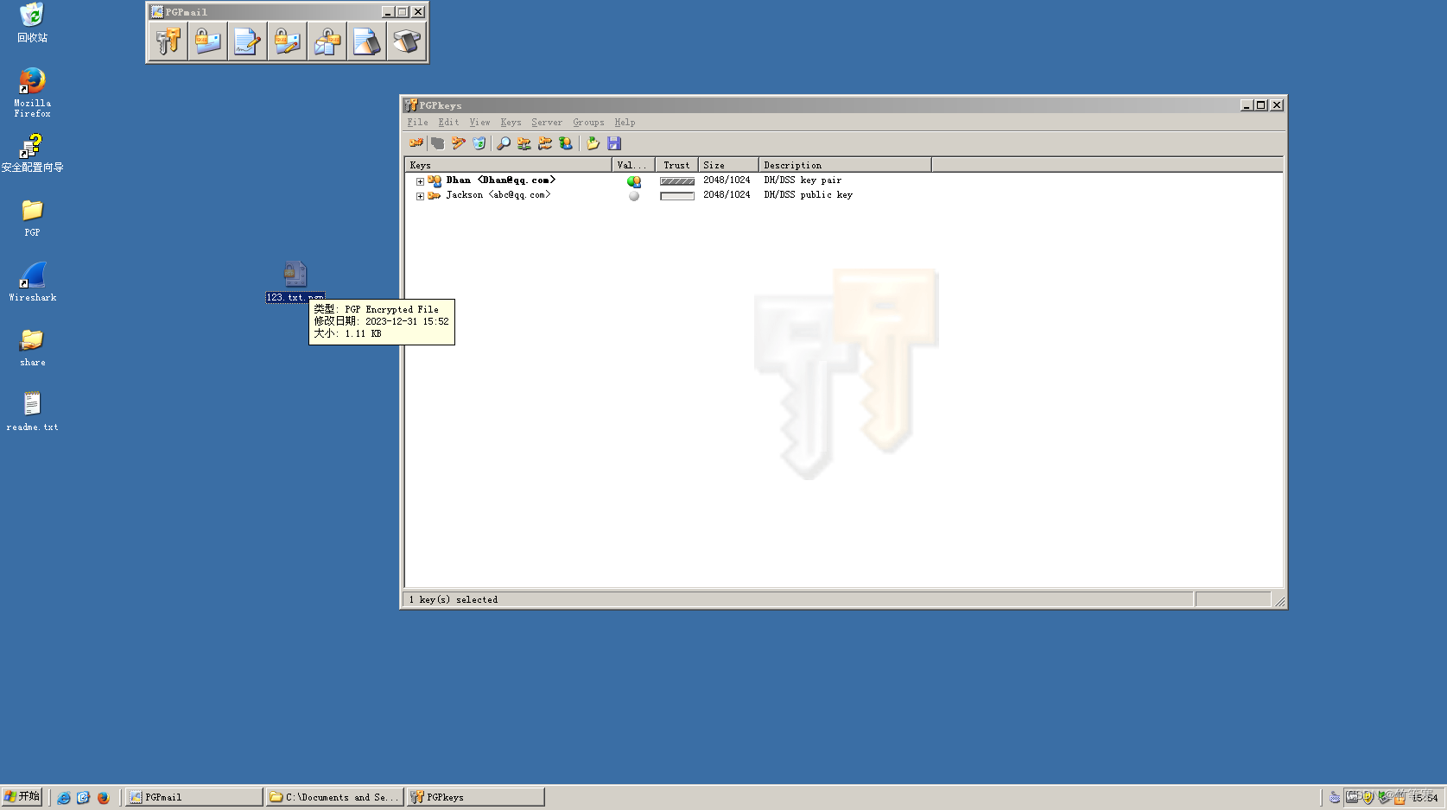
Task: Open the View menu in PGPkeys
Action: [479, 123]
